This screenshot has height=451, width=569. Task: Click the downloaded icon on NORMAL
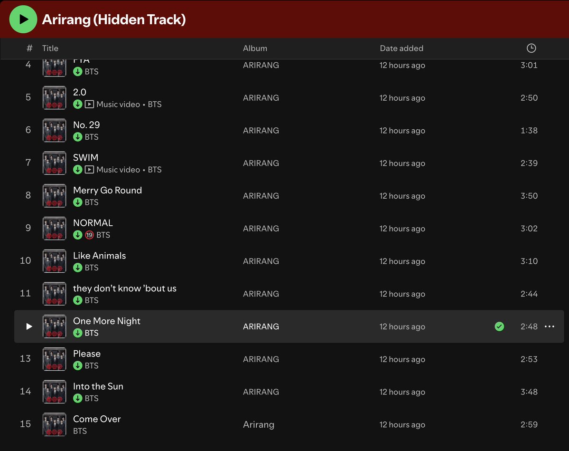coord(78,235)
